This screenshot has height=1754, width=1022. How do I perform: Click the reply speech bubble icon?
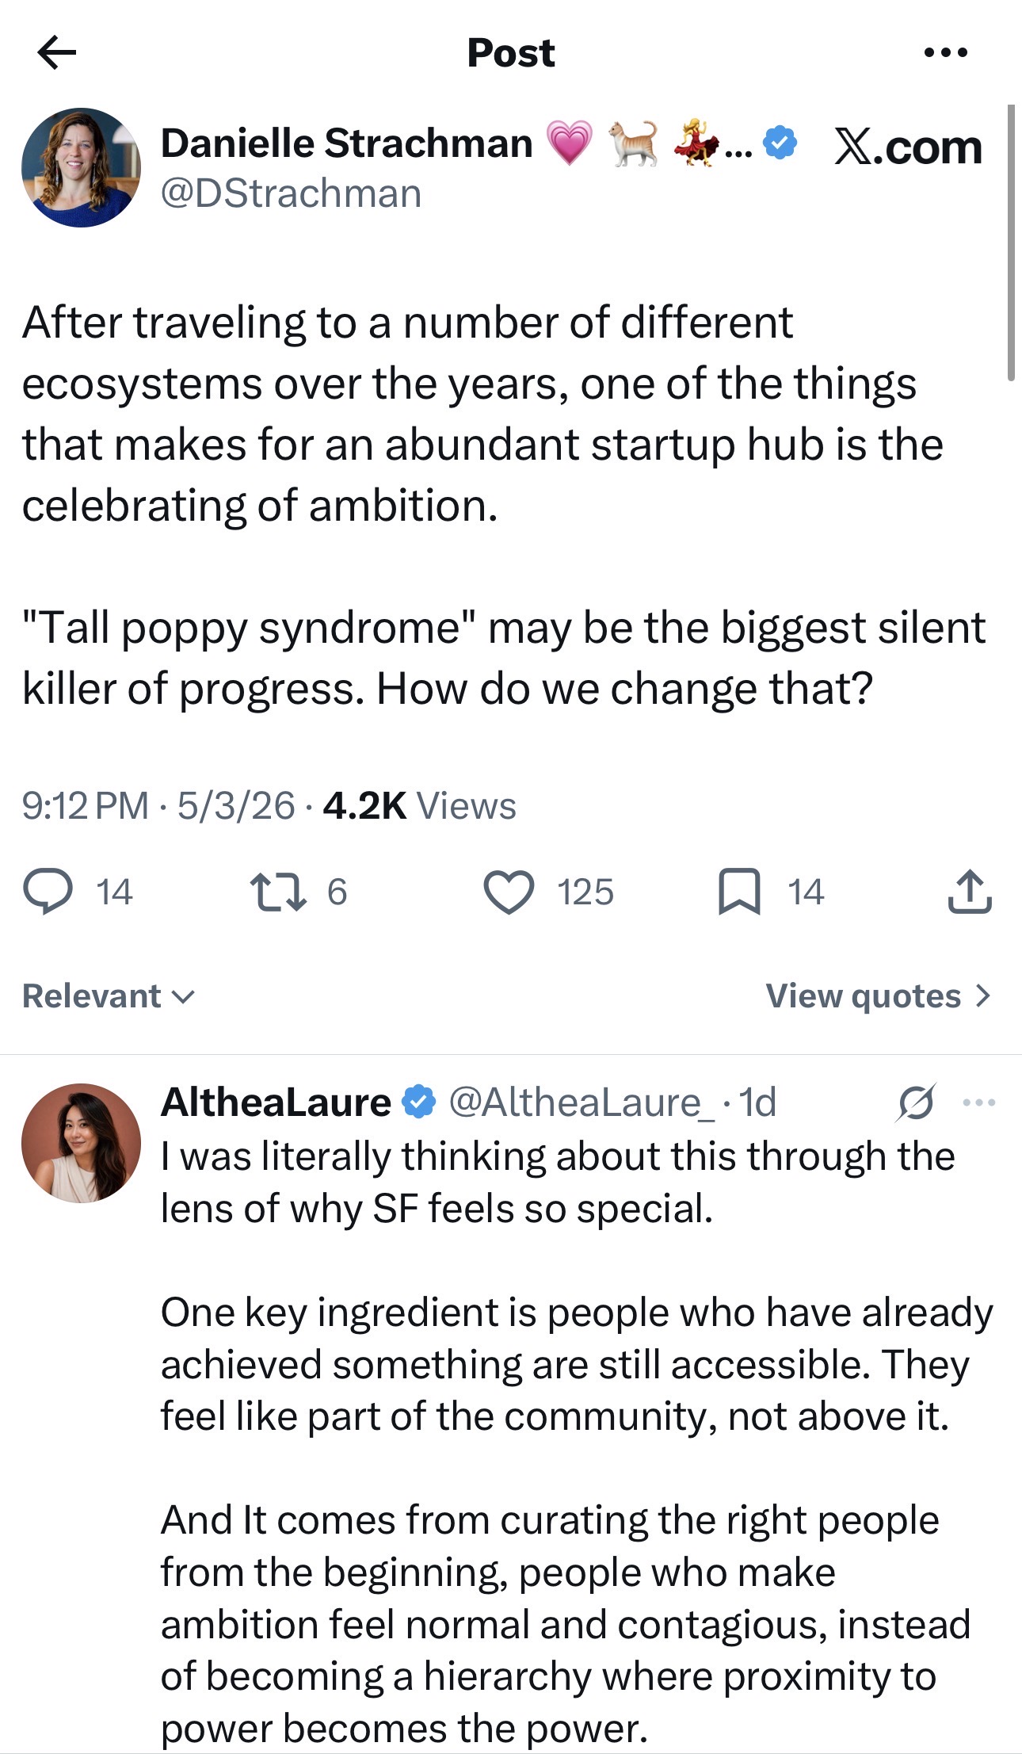[48, 891]
